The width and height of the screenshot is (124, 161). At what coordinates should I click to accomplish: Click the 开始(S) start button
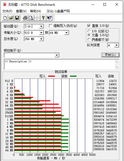pos(110,55)
